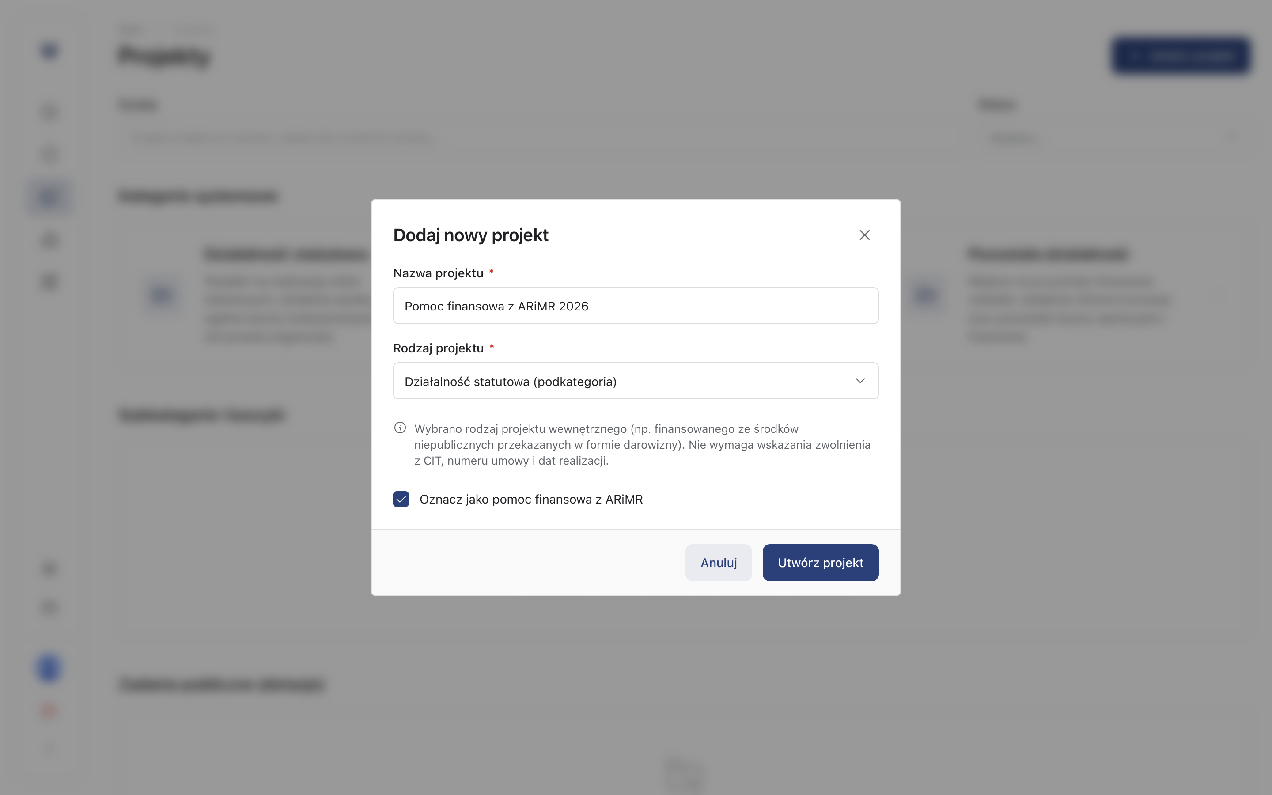The image size is (1272, 795).
Task: Click the blurred Projekty page heading
Action: point(164,55)
